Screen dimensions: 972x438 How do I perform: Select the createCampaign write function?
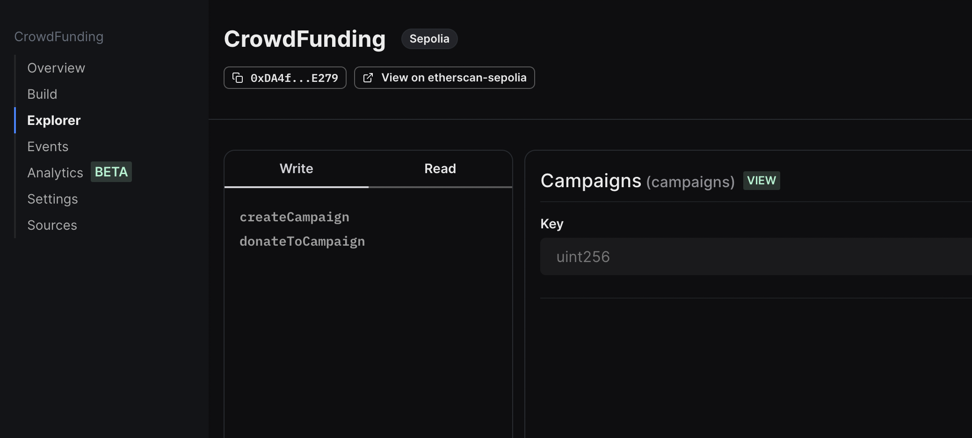tap(294, 217)
